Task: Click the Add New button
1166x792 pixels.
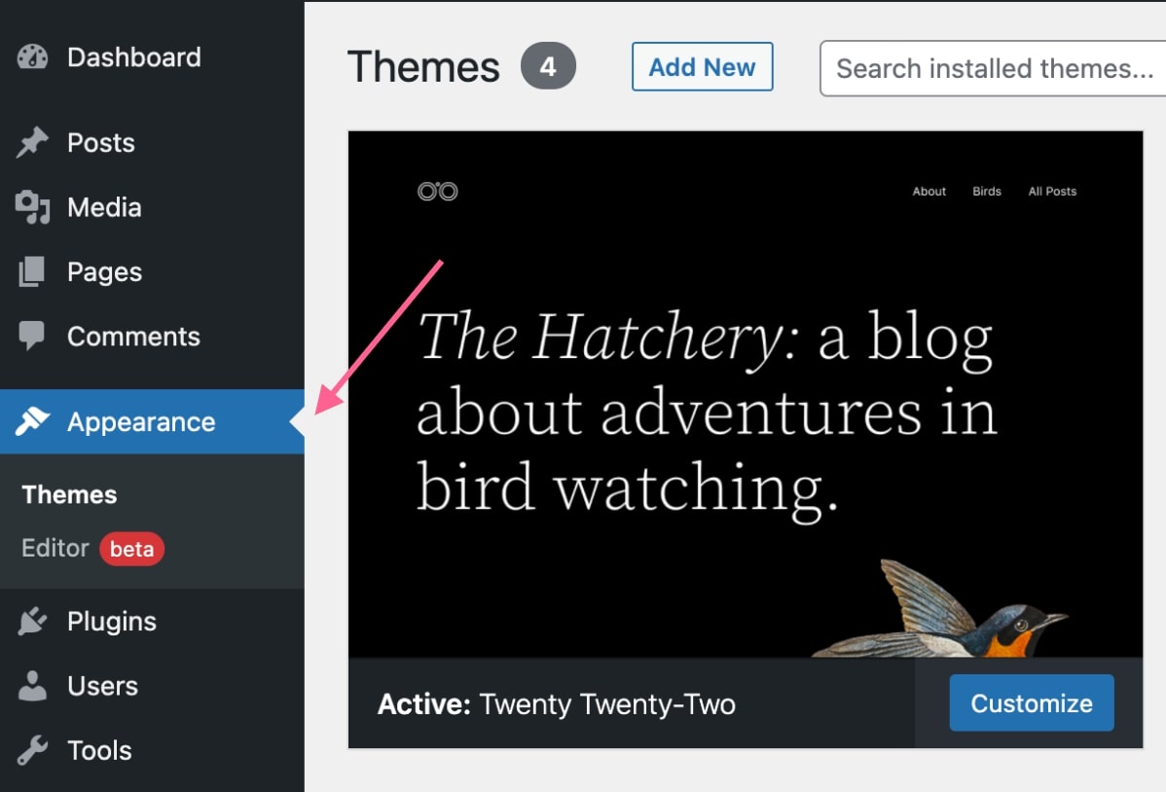Action: pos(702,67)
